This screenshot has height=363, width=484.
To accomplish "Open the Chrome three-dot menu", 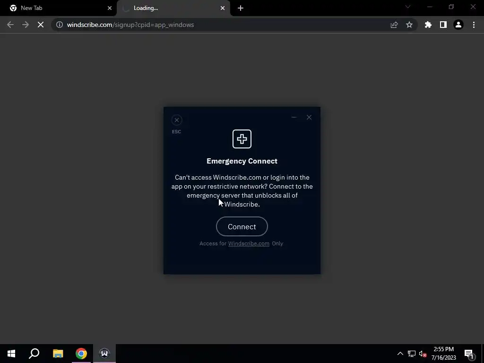I will (474, 25).
